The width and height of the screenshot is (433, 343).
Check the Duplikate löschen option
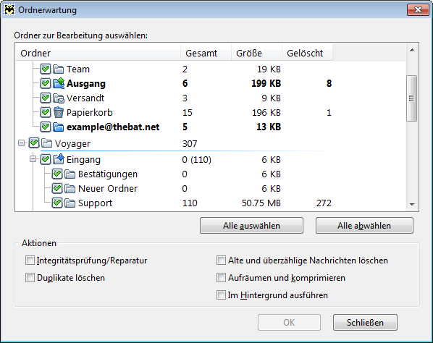pos(30,277)
